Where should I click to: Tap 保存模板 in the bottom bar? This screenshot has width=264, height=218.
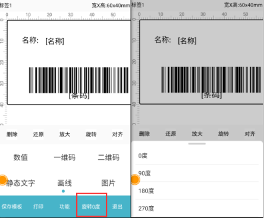click(x=12, y=207)
